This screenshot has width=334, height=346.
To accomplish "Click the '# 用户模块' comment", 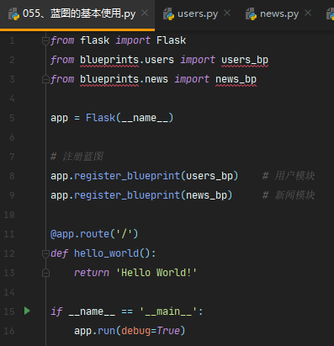I will coord(289,176).
